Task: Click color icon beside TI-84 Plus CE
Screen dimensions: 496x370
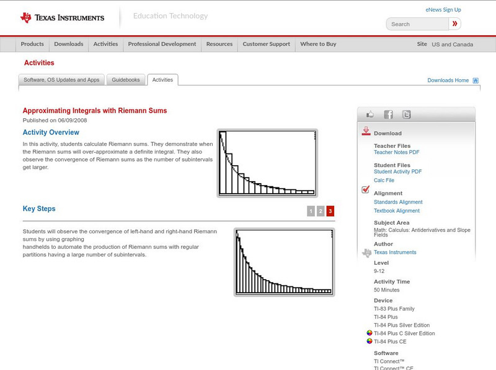Action: point(369,341)
